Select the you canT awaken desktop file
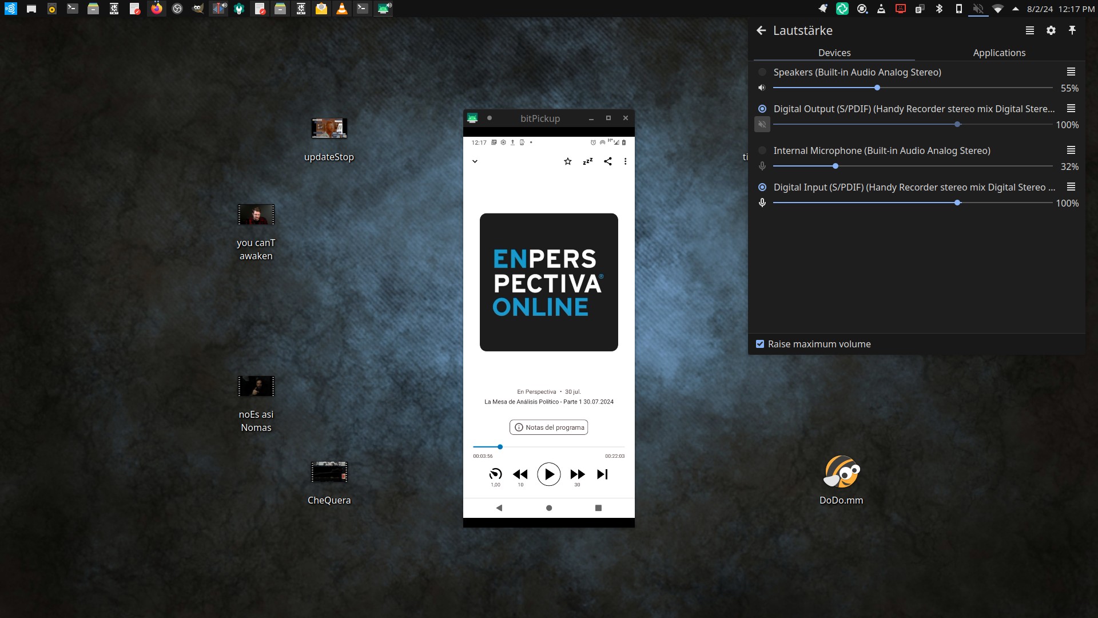The height and width of the screenshot is (618, 1098). (x=256, y=232)
